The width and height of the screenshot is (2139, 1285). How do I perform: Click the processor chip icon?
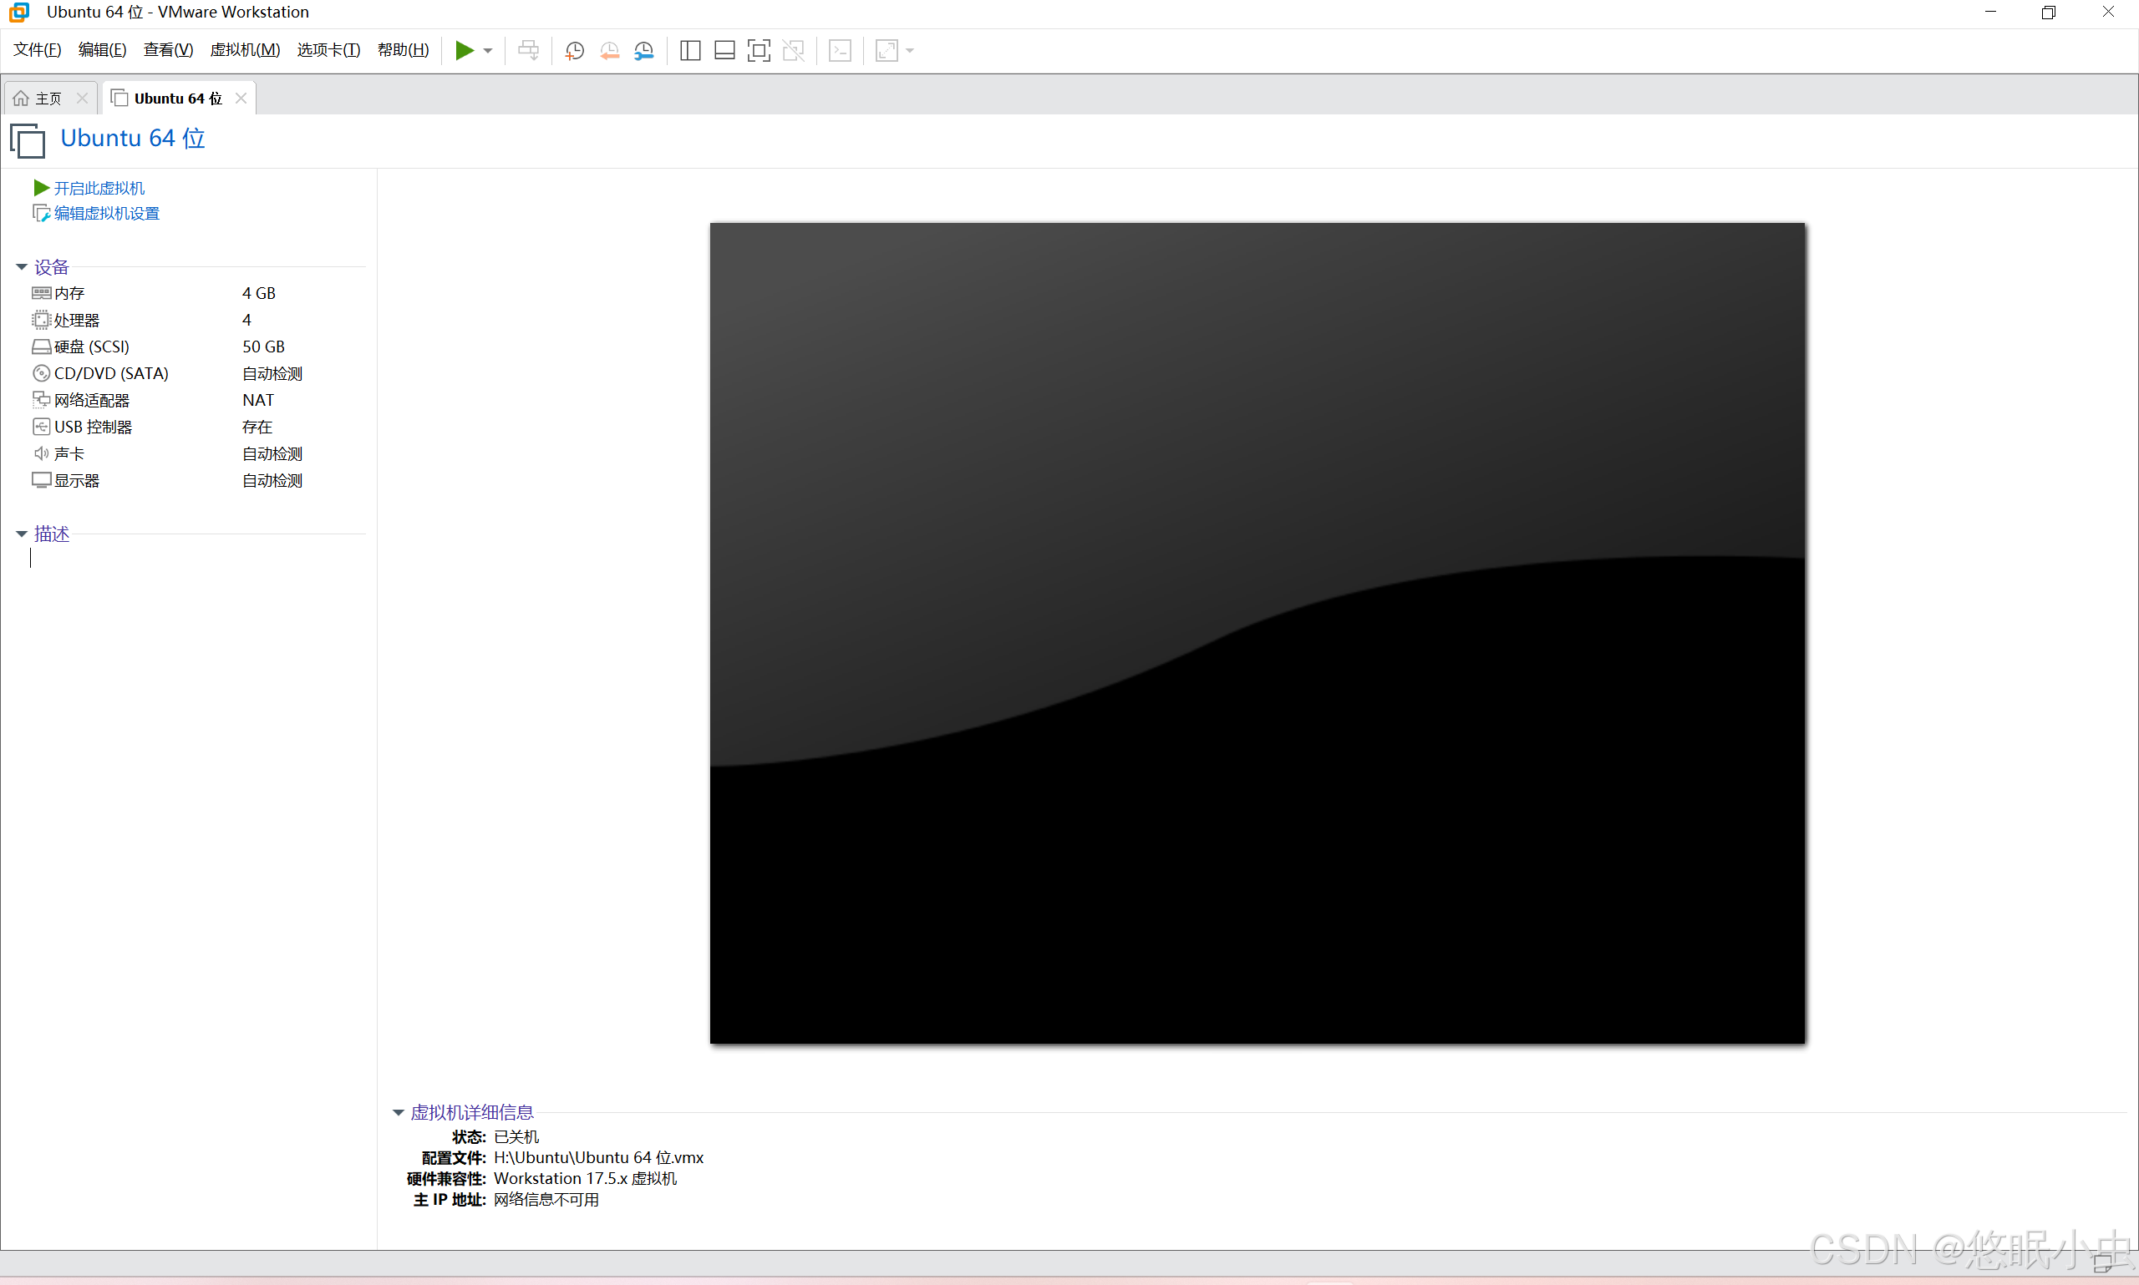click(x=42, y=321)
